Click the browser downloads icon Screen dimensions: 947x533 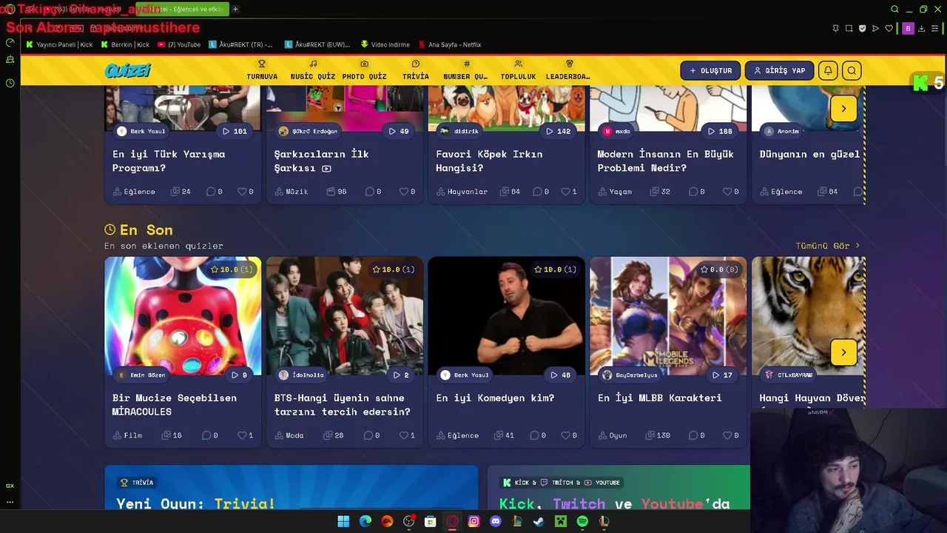click(921, 28)
